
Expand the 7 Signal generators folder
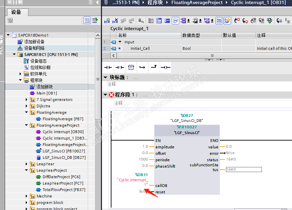(x=26, y=100)
